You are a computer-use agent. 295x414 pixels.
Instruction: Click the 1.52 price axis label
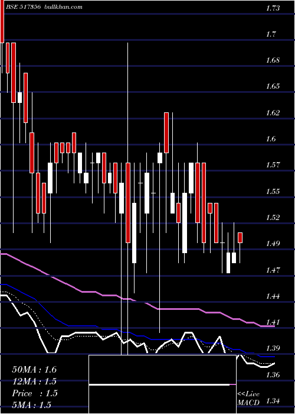(273, 218)
